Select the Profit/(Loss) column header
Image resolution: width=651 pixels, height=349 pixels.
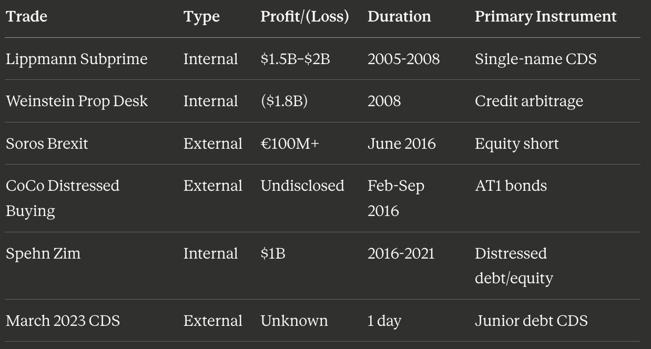pyautogui.click(x=304, y=17)
